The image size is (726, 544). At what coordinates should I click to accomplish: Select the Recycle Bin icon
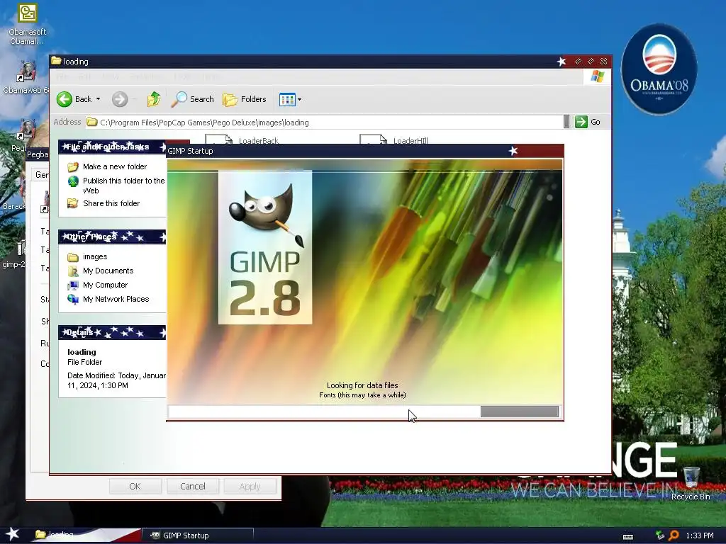(691, 483)
